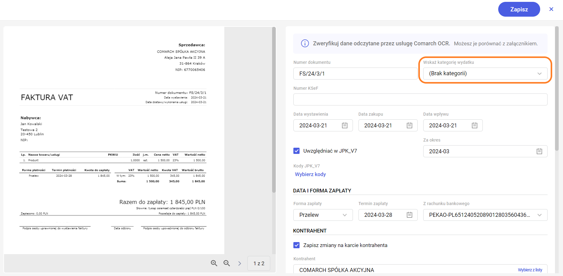Uncheck Uwzględniać w JPK_V7 checkbox
563x276 pixels.
[x=296, y=151]
